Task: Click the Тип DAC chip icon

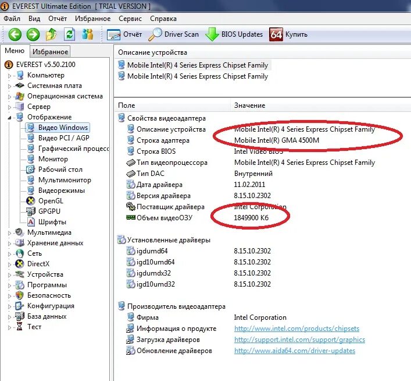Action: [x=131, y=174]
